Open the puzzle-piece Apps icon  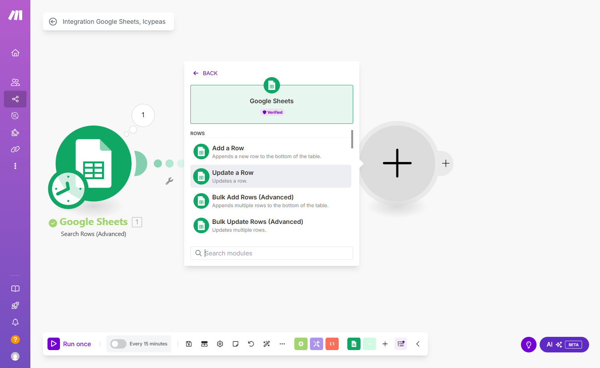pyautogui.click(x=15, y=132)
